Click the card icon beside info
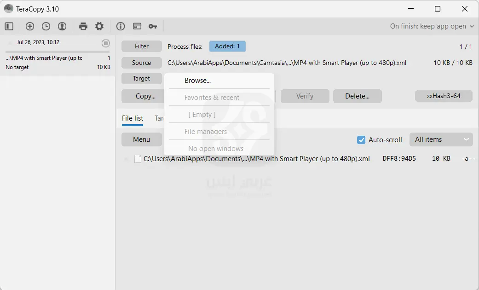Image resolution: width=479 pixels, height=290 pixels. (137, 26)
